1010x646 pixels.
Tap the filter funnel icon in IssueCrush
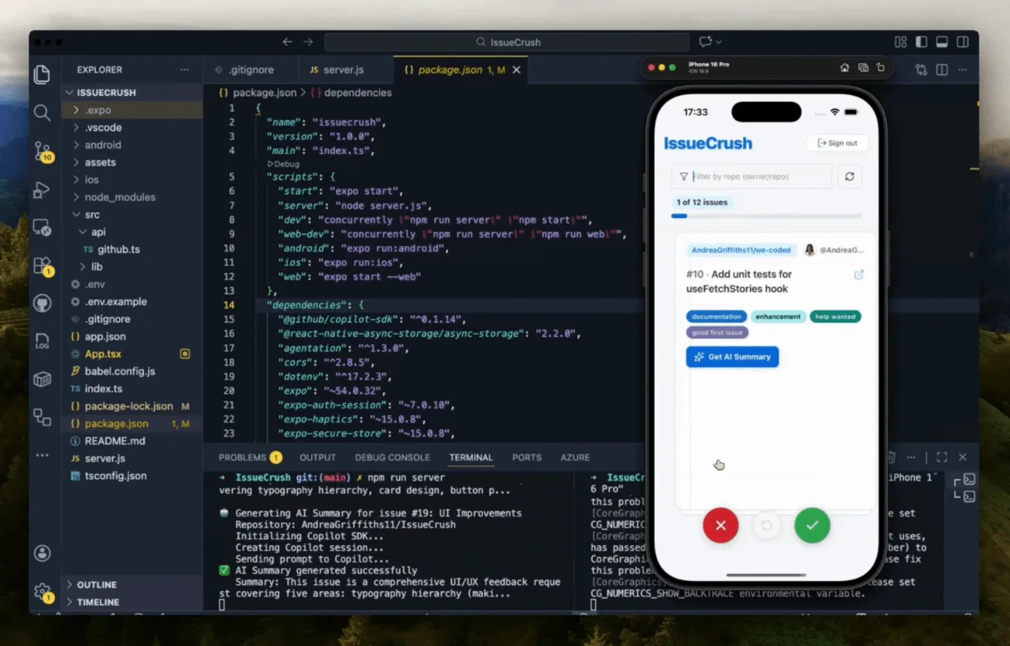pyautogui.click(x=683, y=176)
